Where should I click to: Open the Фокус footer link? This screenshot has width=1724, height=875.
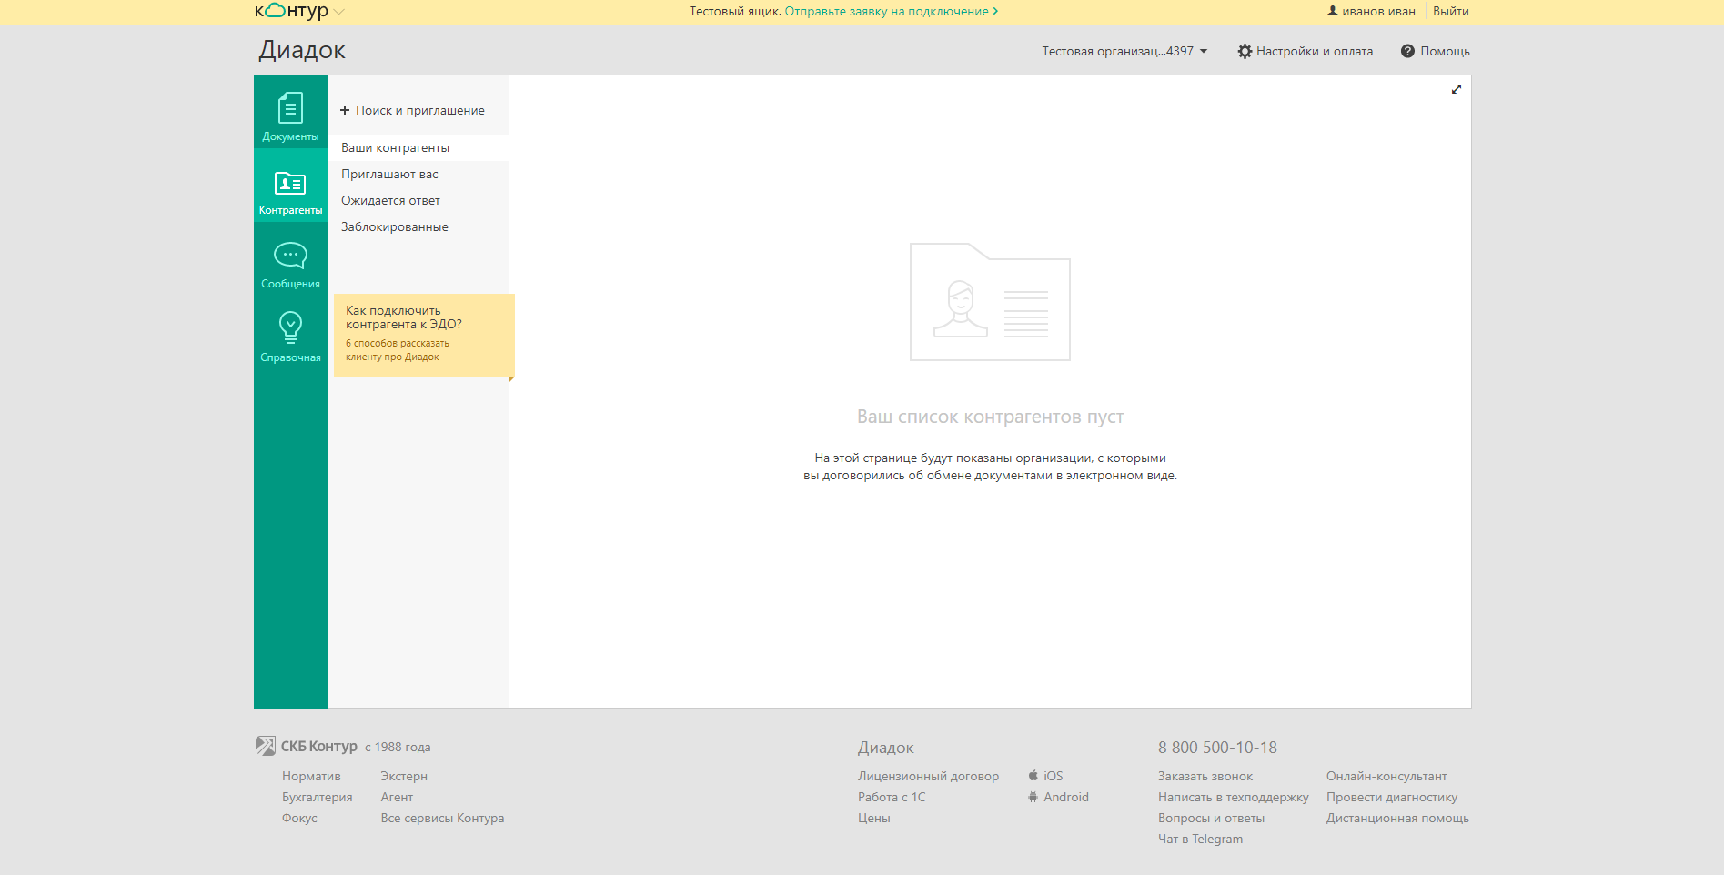299,818
